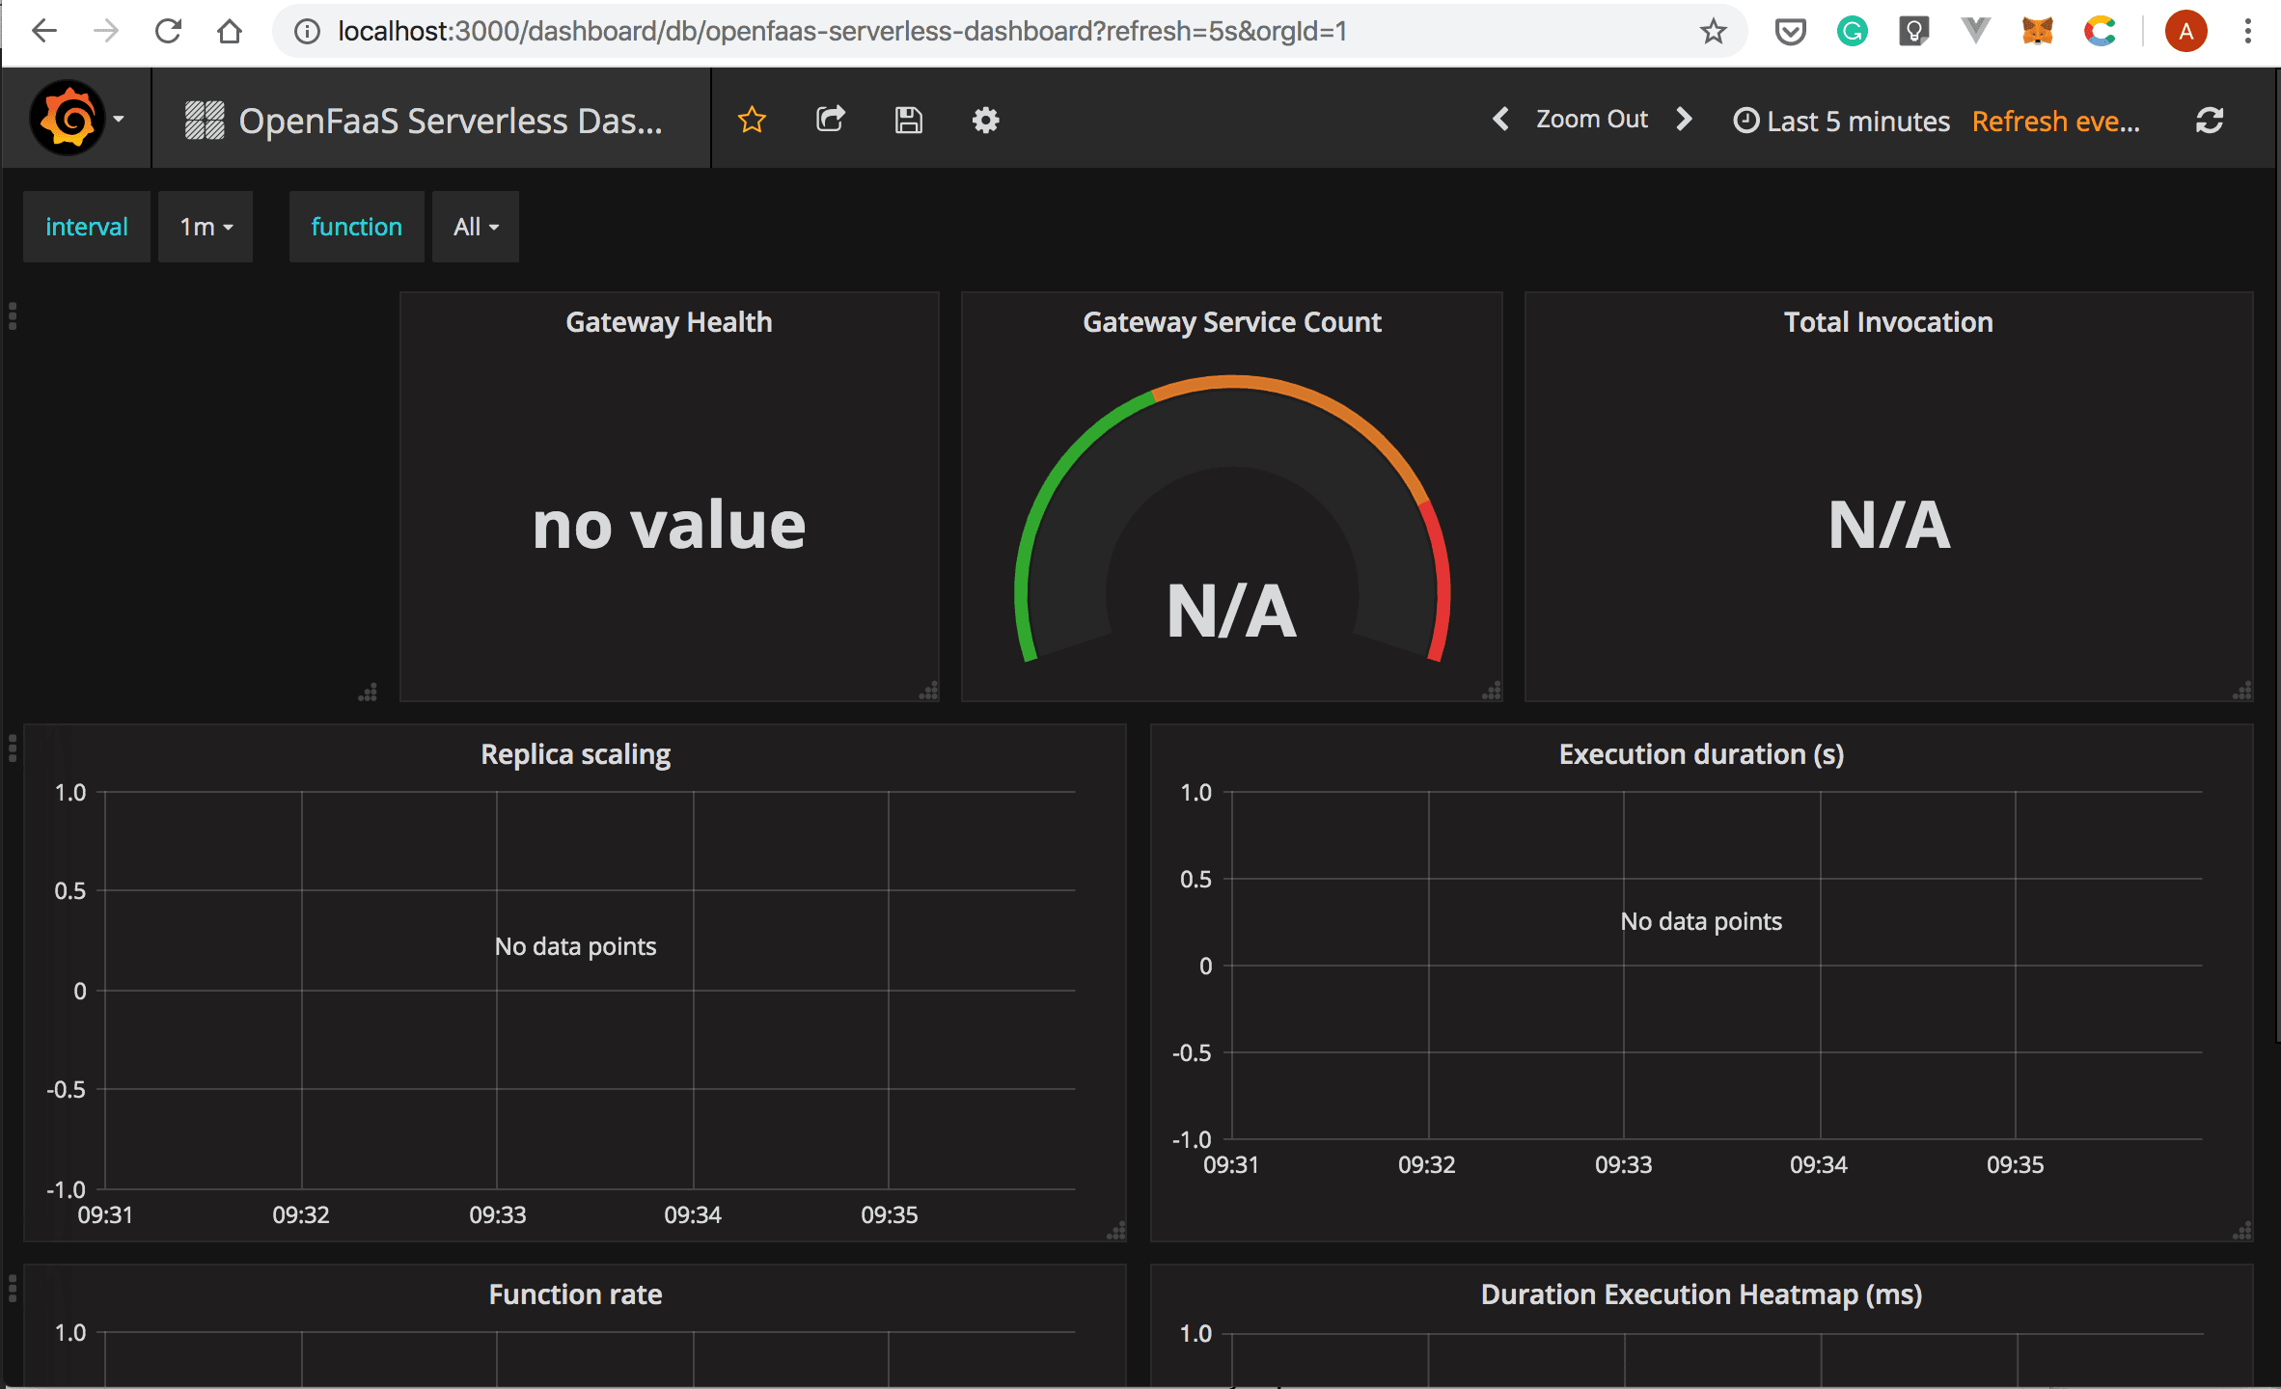Open the interval 1m dropdown
This screenshot has width=2281, height=1389.
coord(206,227)
